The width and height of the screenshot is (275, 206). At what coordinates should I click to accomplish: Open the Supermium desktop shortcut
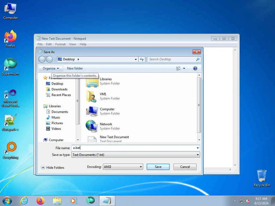10,67
